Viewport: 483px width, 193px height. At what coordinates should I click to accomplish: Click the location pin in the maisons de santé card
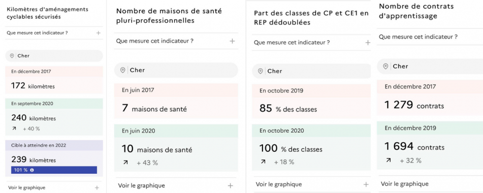pyautogui.click(x=122, y=70)
